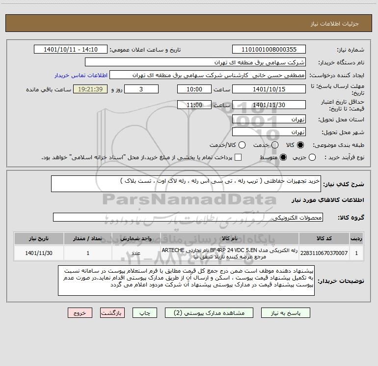The width and height of the screenshot is (378, 366).
Task: Click the price validity date 1401/11/30 field
Action: pos(269,105)
